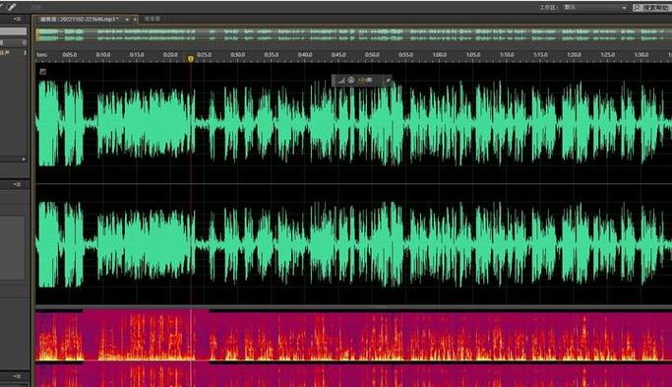
Task: Click the 0:50.0 mark on ruler
Action: pos(372,55)
